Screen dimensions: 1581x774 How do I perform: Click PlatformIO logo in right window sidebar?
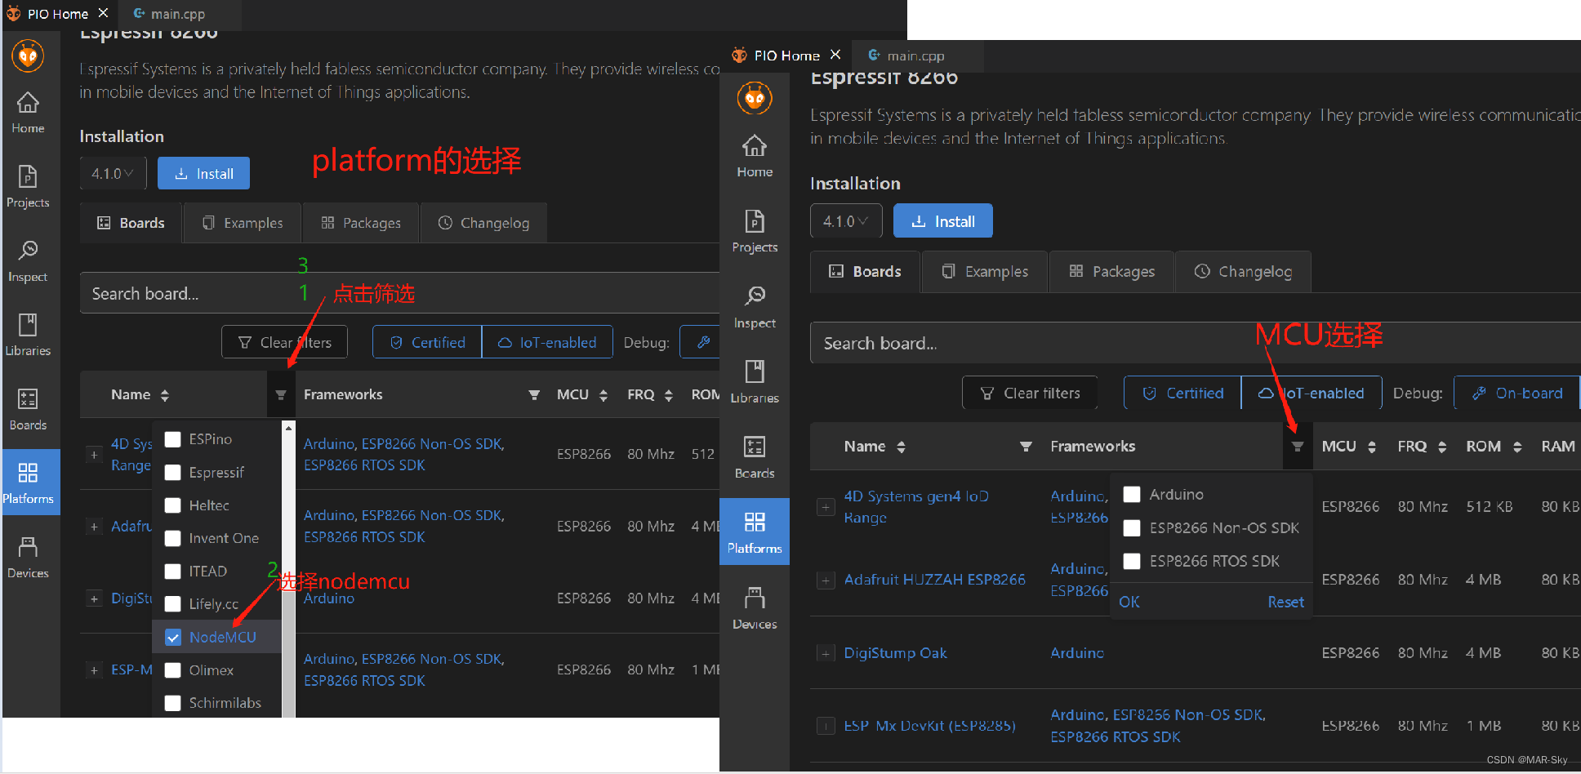(755, 99)
